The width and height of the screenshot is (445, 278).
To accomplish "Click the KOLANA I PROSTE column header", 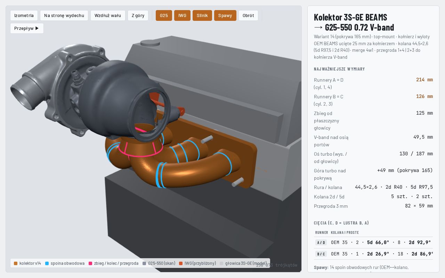I will (x=345, y=232).
